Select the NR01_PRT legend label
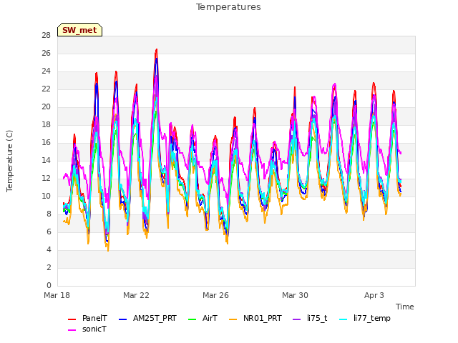Viewport: 458px width, 343px height. click(x=263, y=318)
